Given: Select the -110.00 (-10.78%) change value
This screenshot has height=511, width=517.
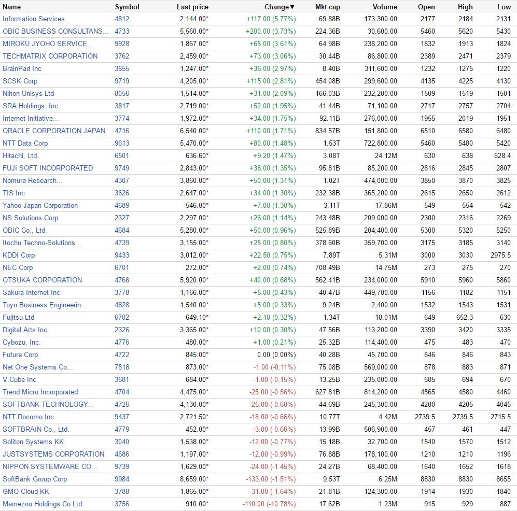Looking at the screenshot, I should coord(269,504).
